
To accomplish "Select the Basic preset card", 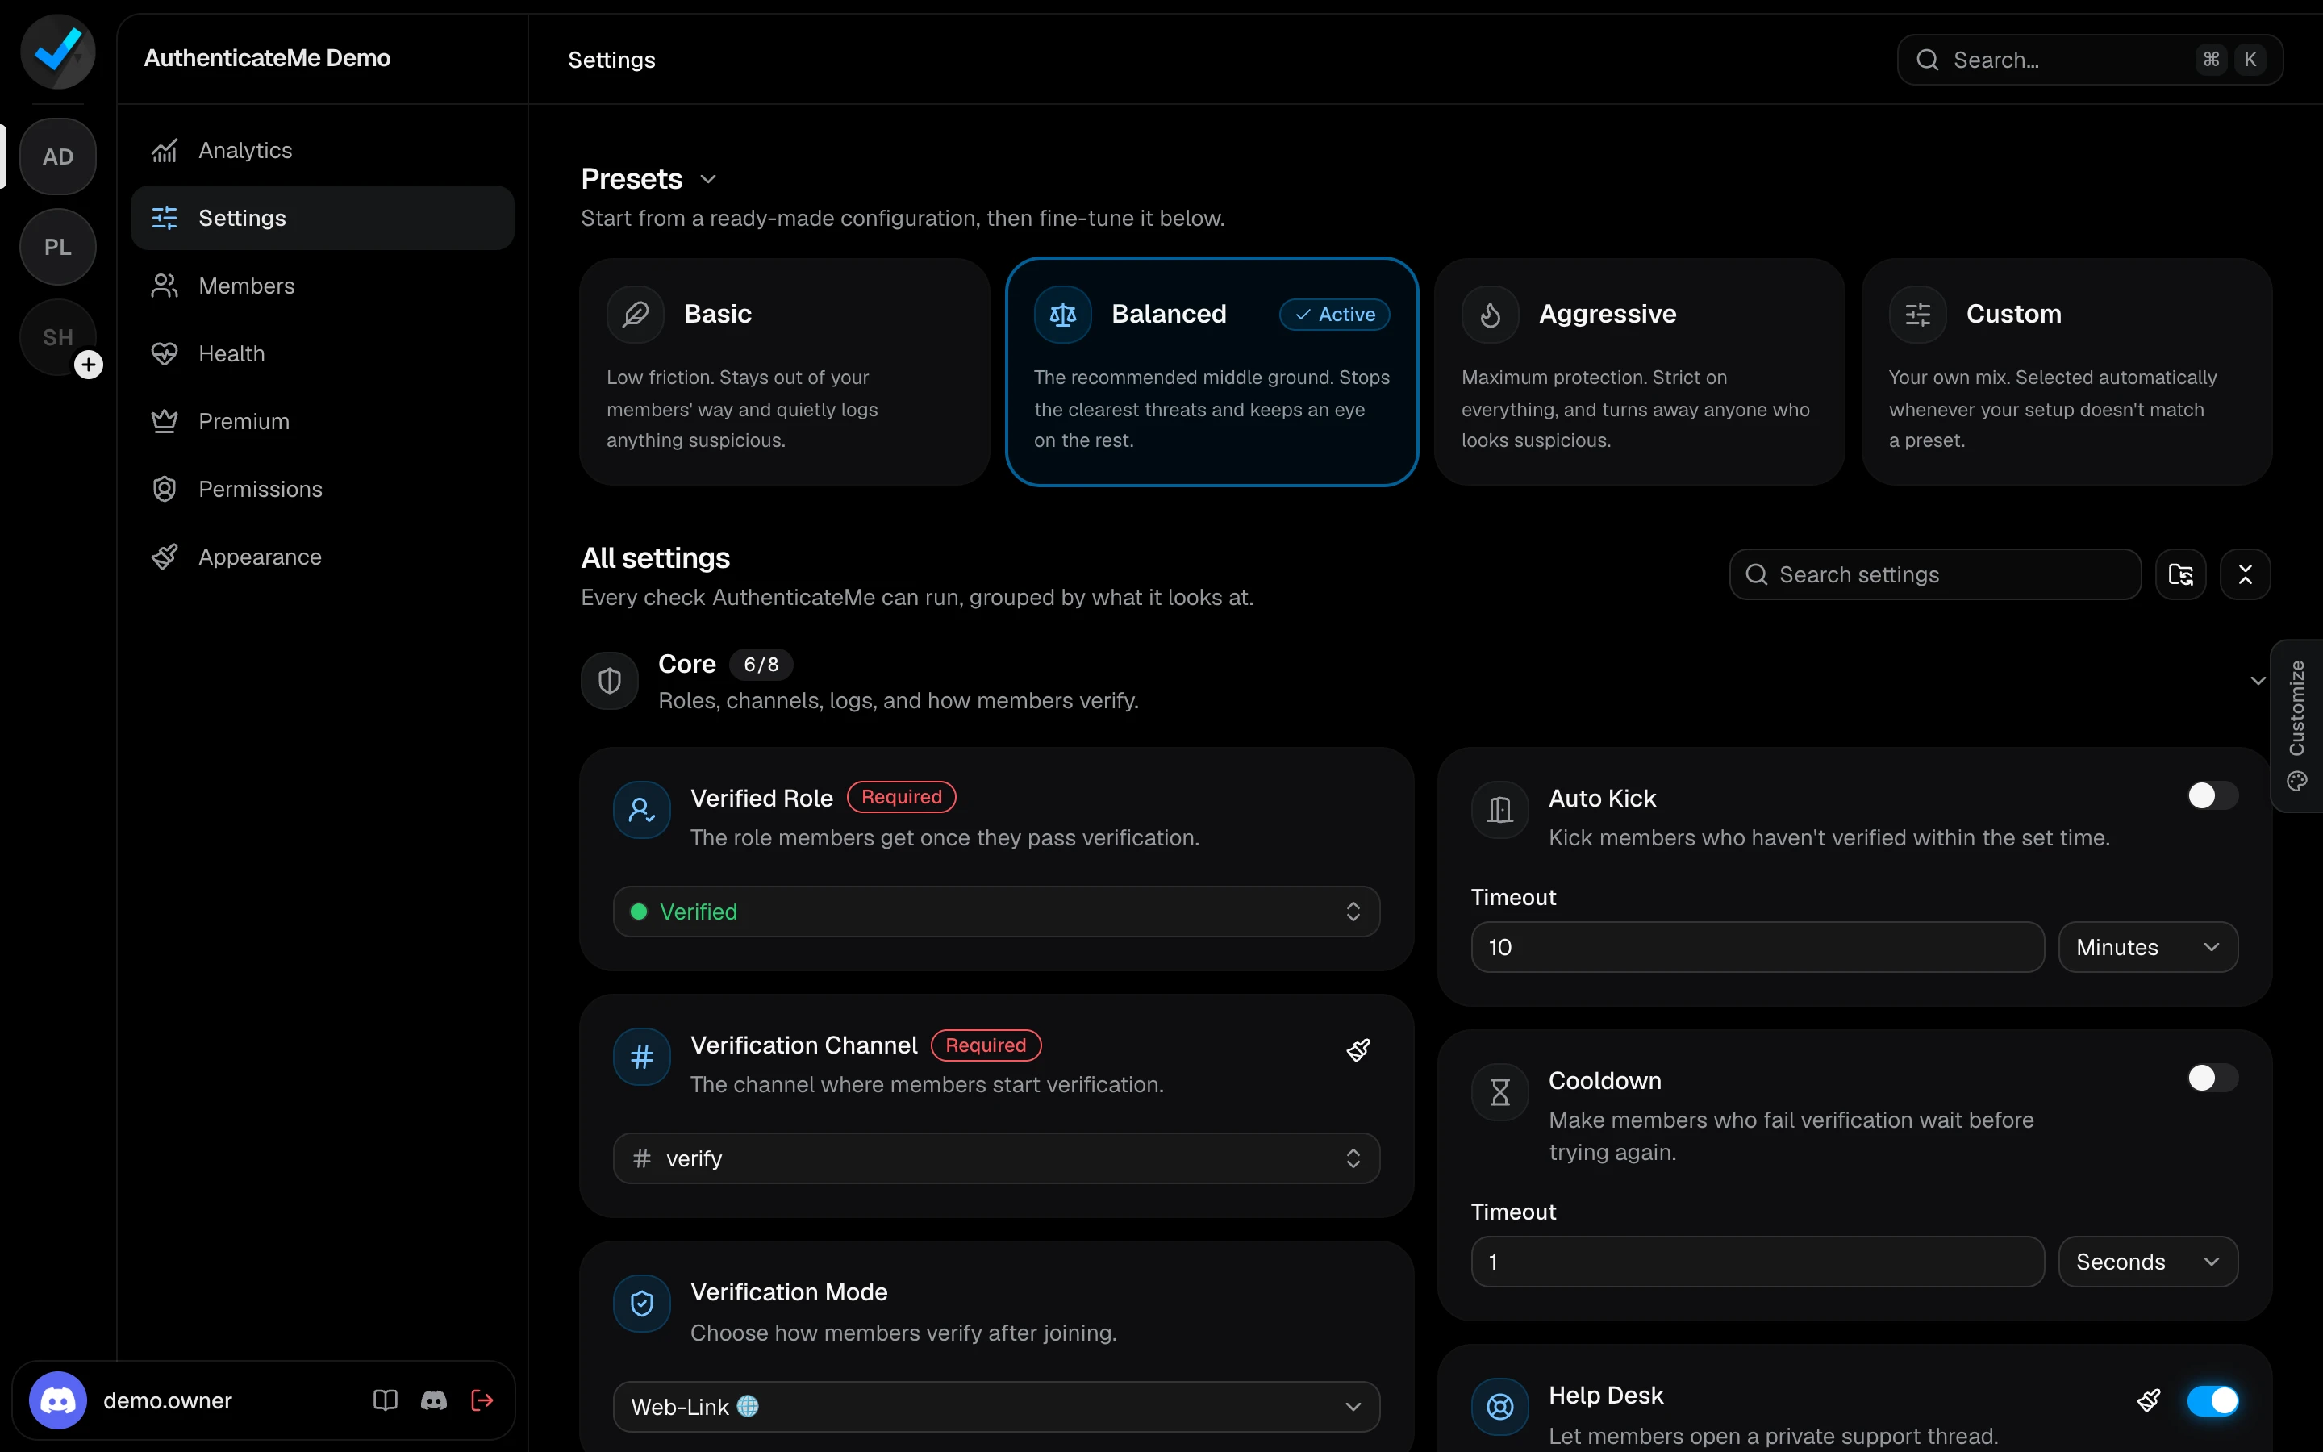I will coord(784,372).
